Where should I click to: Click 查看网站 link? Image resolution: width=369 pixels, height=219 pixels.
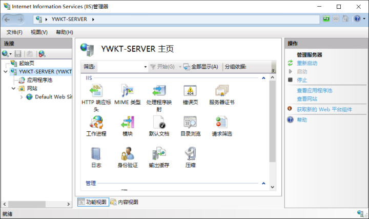point(307,99)
